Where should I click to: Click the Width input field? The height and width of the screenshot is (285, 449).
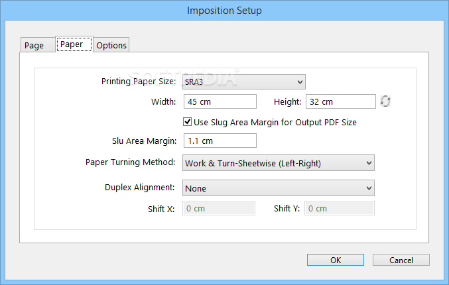(x=220, y=101)
